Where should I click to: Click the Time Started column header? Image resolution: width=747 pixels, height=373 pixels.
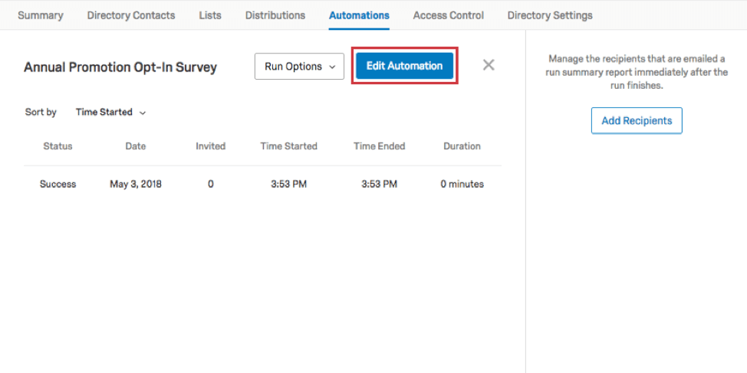coord(288,146)
